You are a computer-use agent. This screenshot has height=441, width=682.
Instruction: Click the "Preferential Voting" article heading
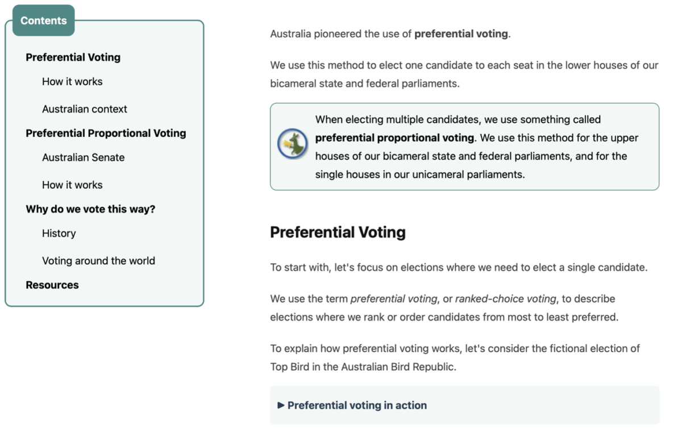(x=338, y=232)
